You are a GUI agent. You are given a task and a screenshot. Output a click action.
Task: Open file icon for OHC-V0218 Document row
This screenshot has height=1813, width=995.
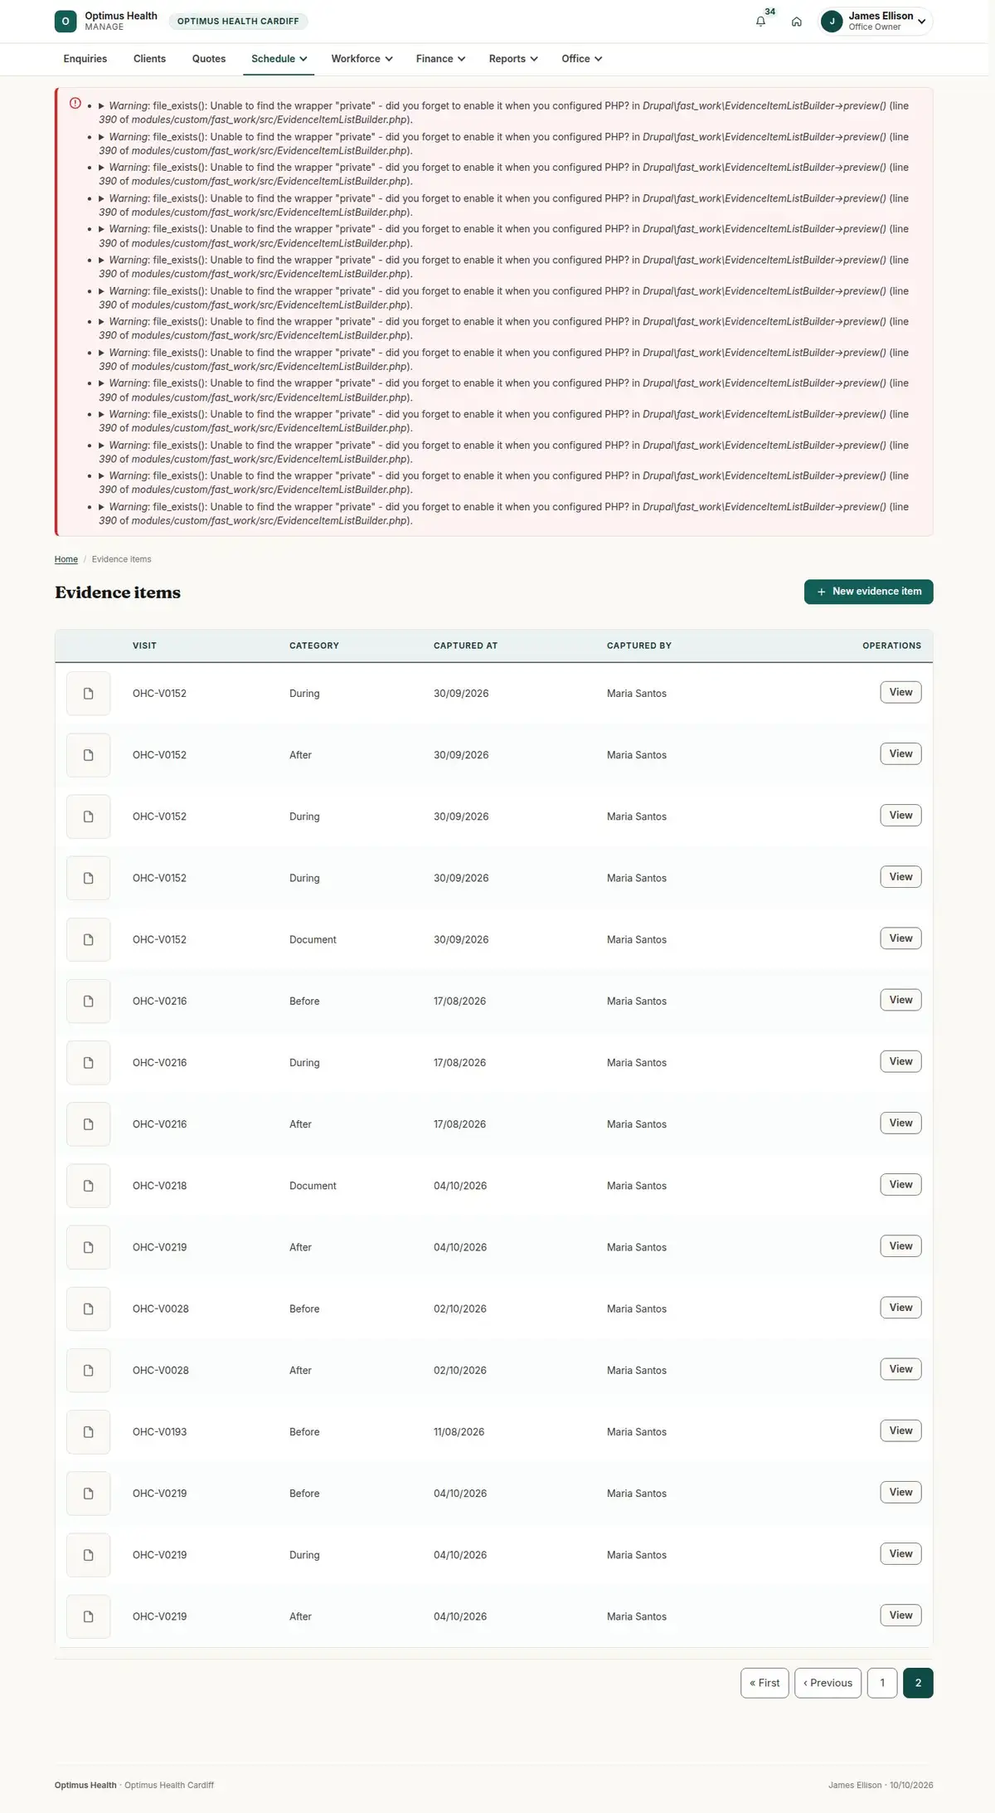coord(89,1186)
